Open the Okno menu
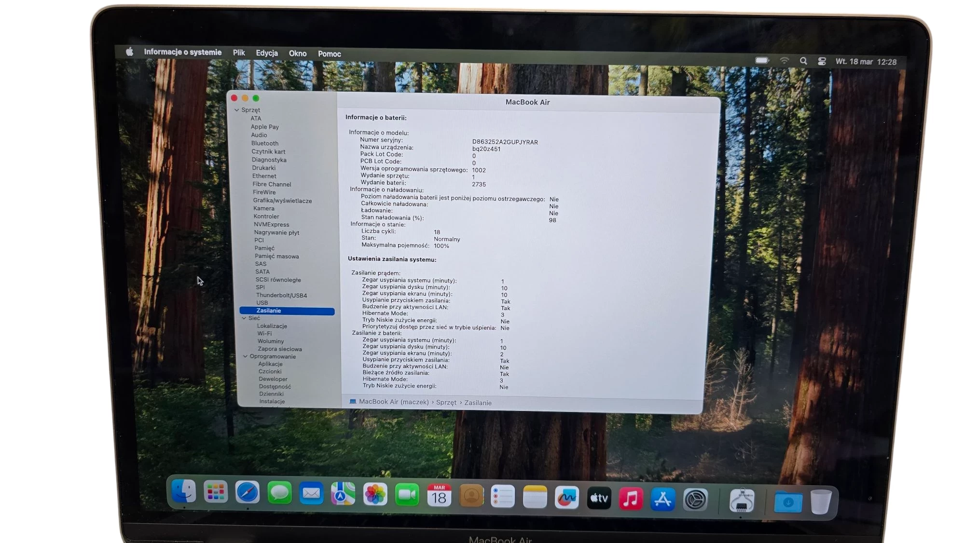The width and height of the screenshot is (965, 543). tap(298, 54)
